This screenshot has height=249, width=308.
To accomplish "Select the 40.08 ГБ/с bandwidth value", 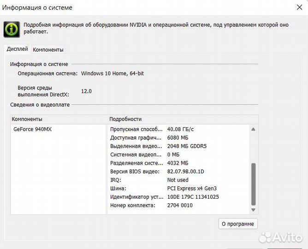I will click(x=180, y=129).
